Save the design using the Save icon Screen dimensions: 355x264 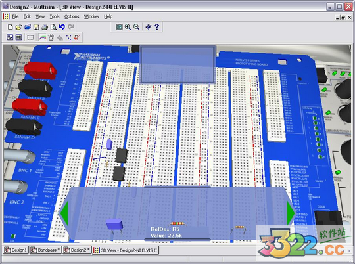coord(36,27)
